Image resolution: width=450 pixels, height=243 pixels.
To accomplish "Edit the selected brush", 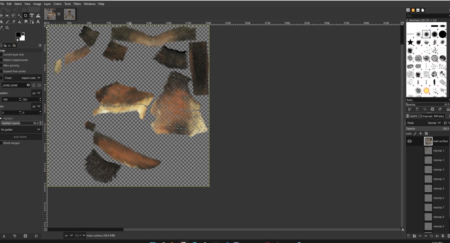I will (409, 109).
